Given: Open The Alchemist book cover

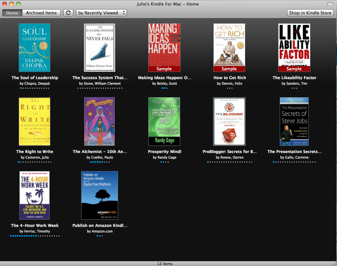Looking at the screenshot, I should click(100, 121).
